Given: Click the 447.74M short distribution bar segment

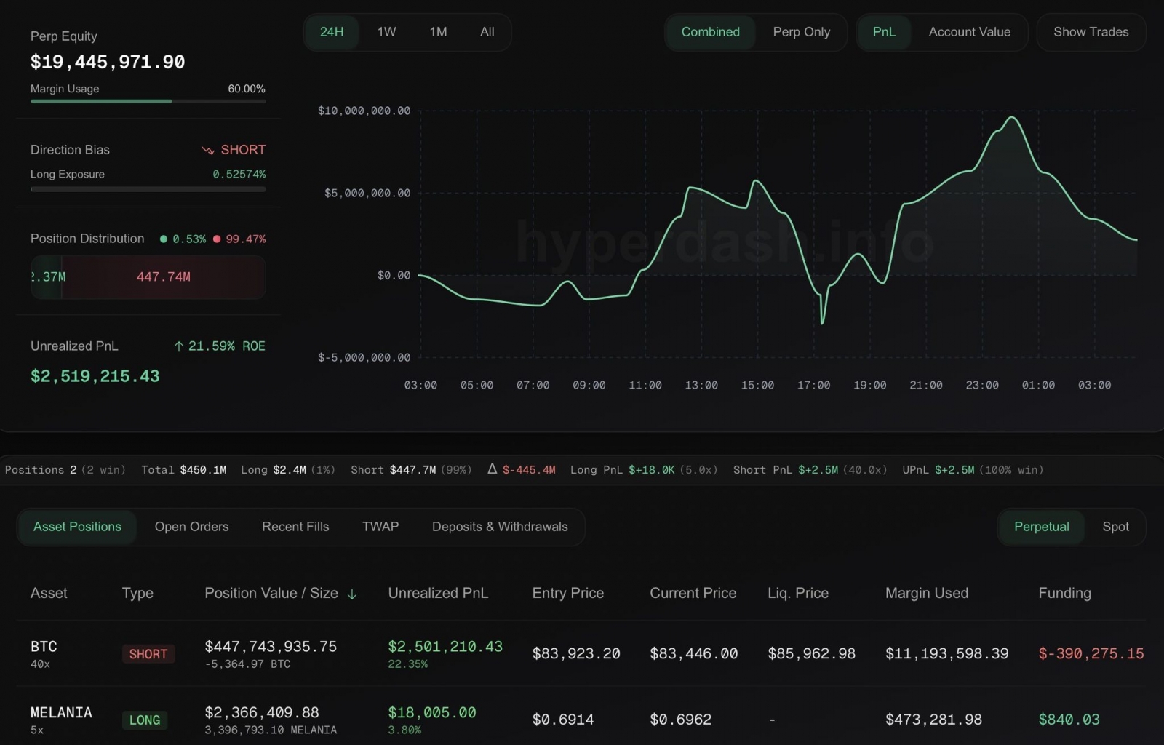Looking at the screenshot, I should point(164,277).
